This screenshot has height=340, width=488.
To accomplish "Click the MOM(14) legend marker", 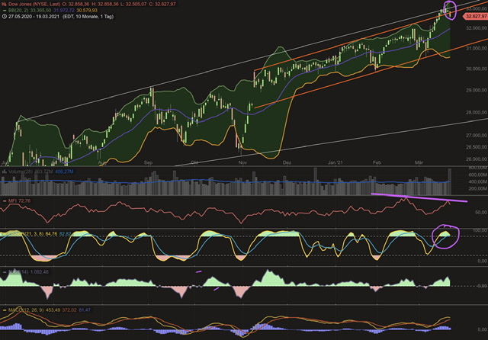I will (x=5, y=272).
